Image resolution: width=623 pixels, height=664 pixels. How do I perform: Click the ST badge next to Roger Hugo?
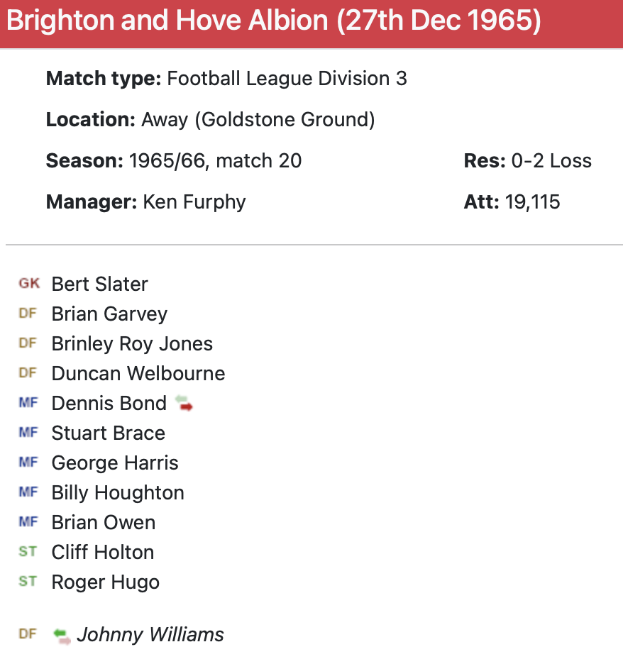point(28,582)
